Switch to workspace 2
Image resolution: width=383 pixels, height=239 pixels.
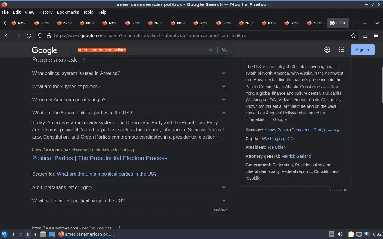point(20,235)
